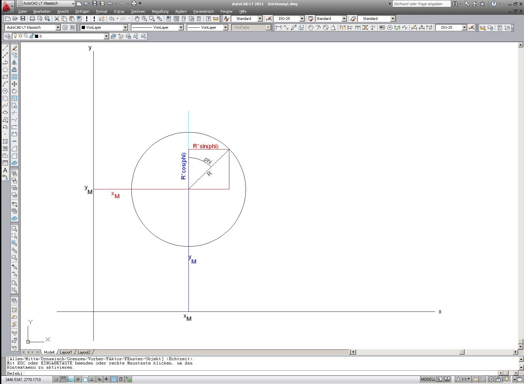This screenshot has width=524, height=384.
Task: Open the Bemaßung menu
Action: point(160,11)
